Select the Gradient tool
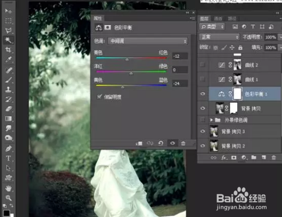This screenshot has height=217, width=282. point(8,119)
